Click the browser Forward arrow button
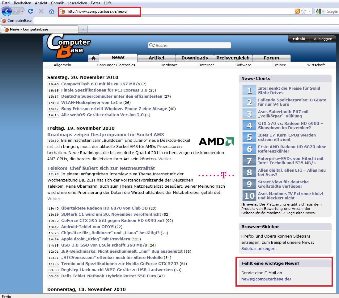Viewport: 339px width, 298px height. click(16, 11)
